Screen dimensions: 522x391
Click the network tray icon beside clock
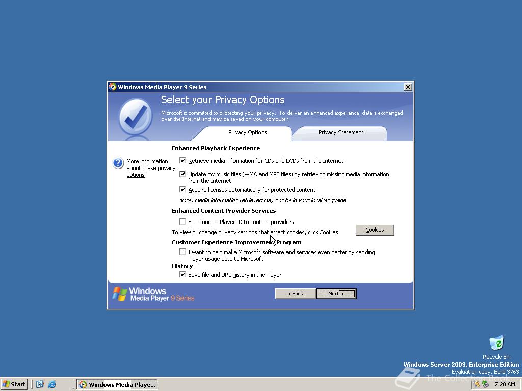click(x=485, y=384)
